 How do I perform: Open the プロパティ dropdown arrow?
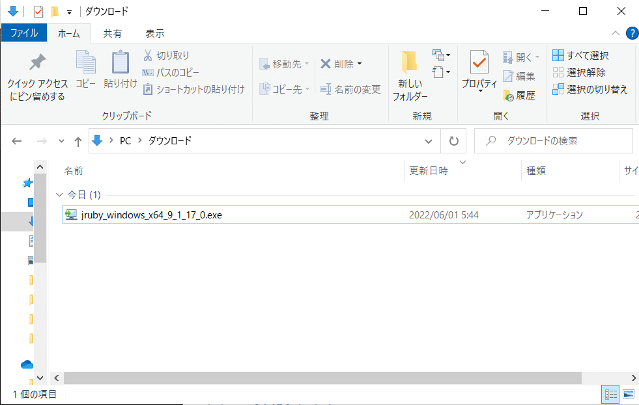point(480,91)
